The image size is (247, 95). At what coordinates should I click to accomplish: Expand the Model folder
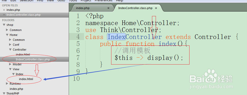[x=10, y=64]
